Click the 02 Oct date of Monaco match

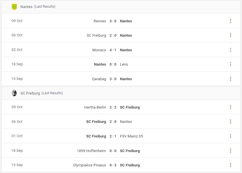coord(17,50)
